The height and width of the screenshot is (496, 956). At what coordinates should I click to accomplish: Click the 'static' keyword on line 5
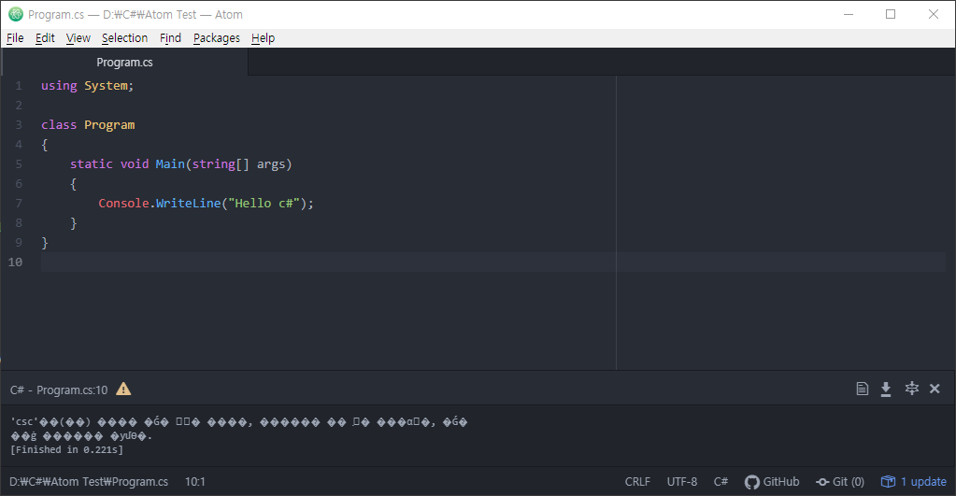pyautogui.click(x=92, y=163)
